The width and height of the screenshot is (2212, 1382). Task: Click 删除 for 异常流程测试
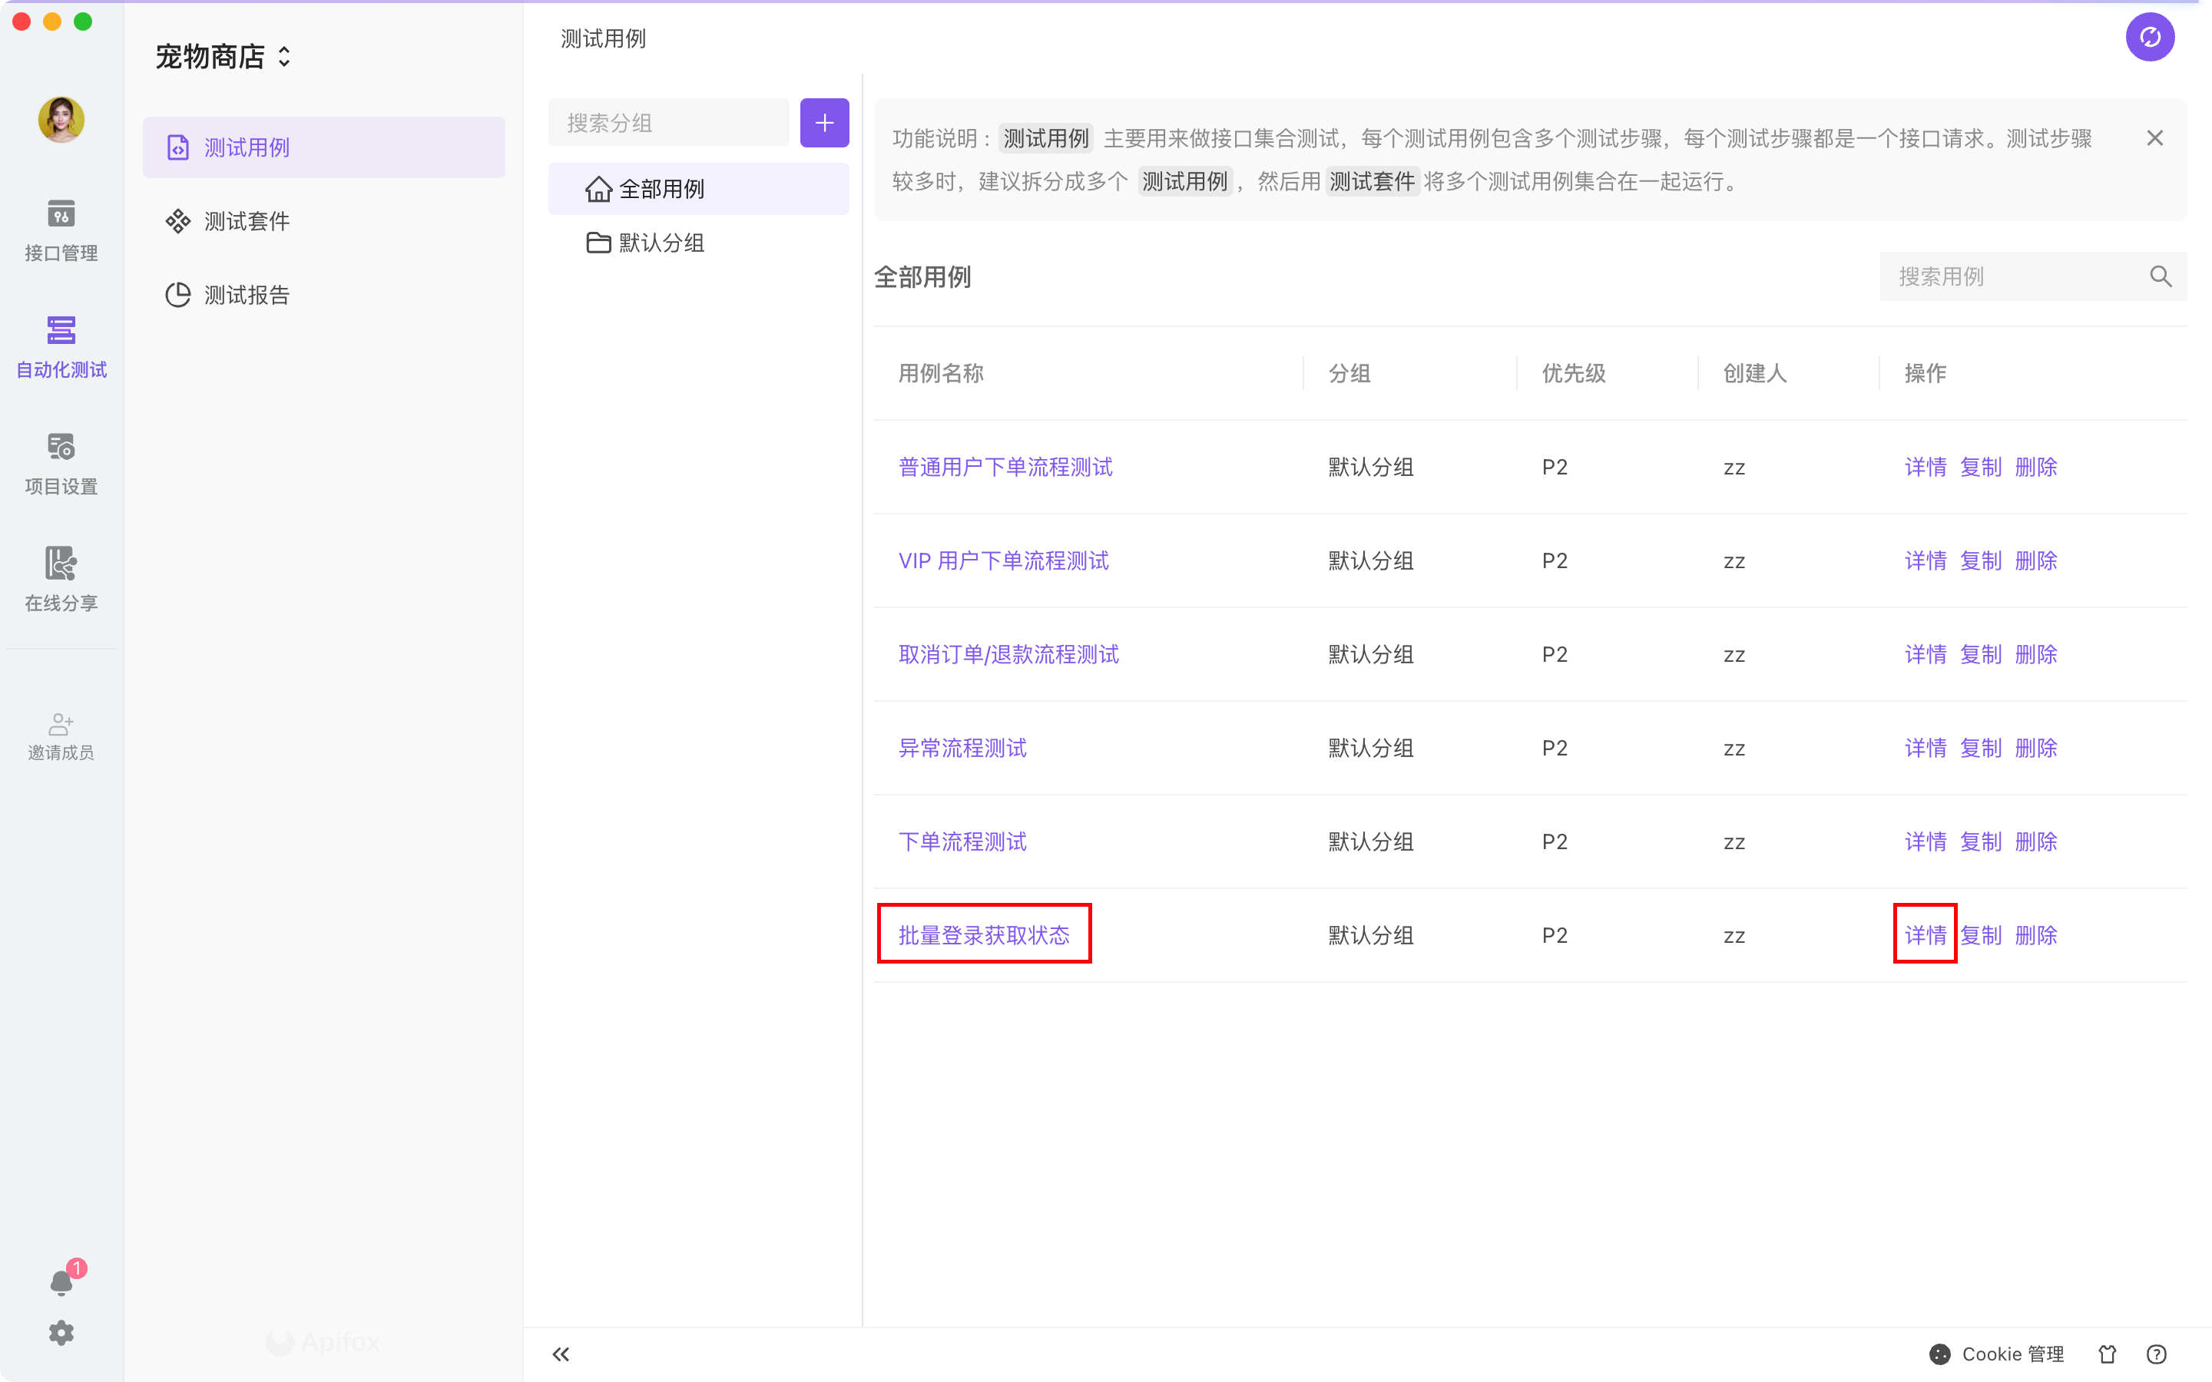(2035, 748)
